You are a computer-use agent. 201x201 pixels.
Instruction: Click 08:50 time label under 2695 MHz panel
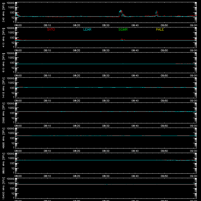(164, 126)
